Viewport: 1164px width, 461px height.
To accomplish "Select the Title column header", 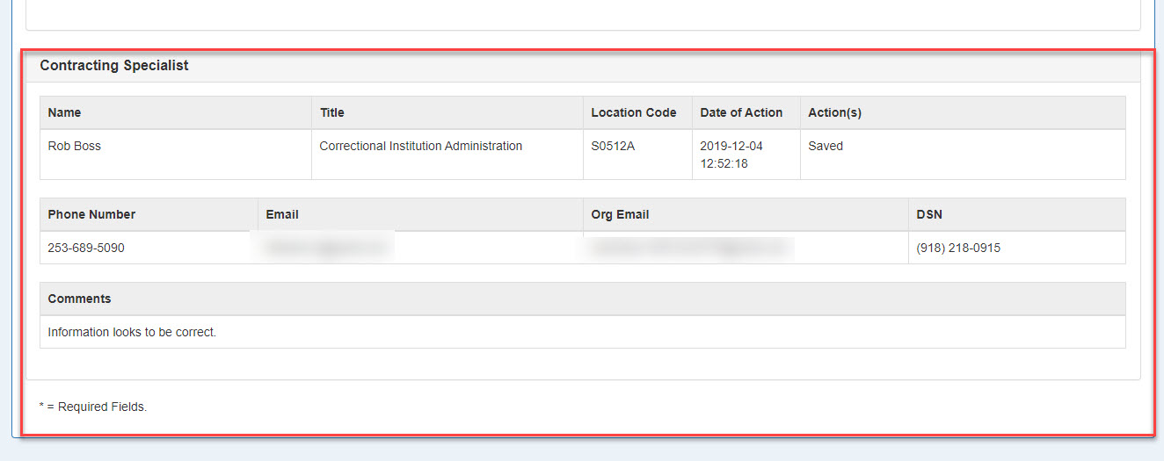I will (x=332, y=112).
